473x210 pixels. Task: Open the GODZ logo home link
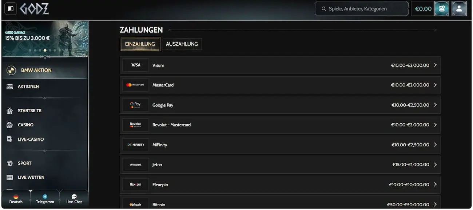(x=35, y=9)
